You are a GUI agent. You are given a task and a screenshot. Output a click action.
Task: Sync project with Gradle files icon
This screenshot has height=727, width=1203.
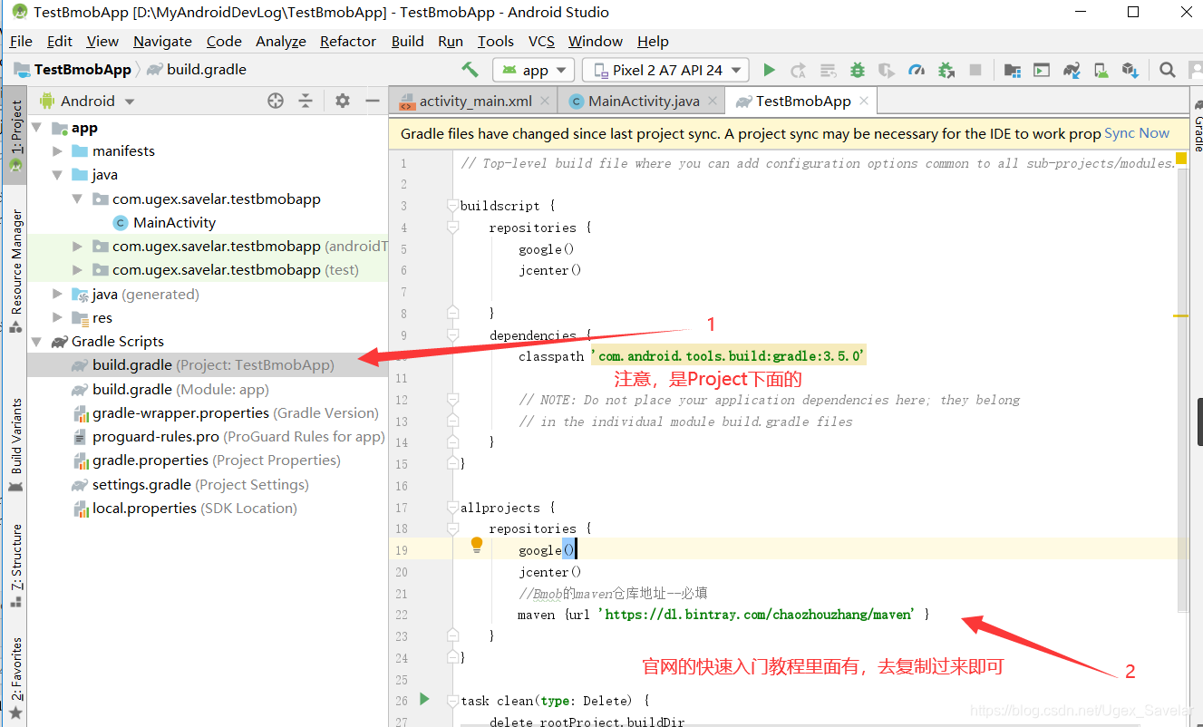click(x=1072, y=70)
